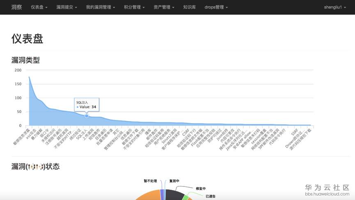Select the dark 修复中 pie slice
This screenshot has width=355, height=200.
tap(174, 195)
